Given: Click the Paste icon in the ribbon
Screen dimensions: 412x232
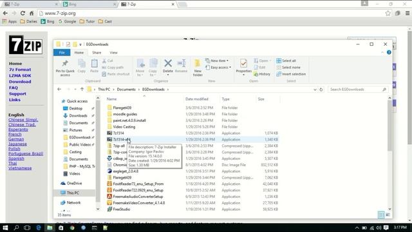Looking at the screenshot, I should click(x=95, y=63).
